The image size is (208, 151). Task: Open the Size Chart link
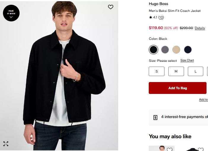click(x=187, y=60)
